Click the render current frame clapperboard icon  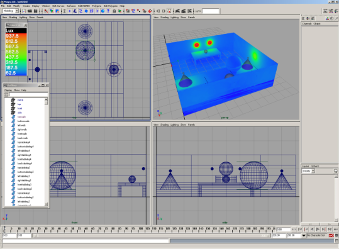[x=178, y=11]
